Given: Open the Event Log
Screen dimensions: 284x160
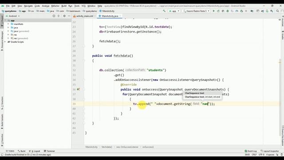Looking at the screenshot, I should click(251, 151).
